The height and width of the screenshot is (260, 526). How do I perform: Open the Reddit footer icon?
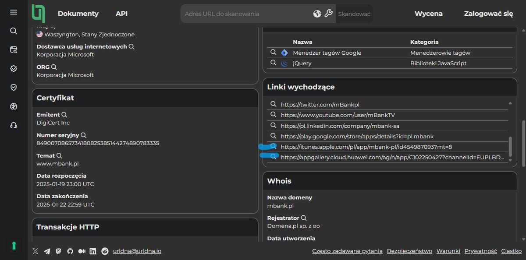(104, 251)
